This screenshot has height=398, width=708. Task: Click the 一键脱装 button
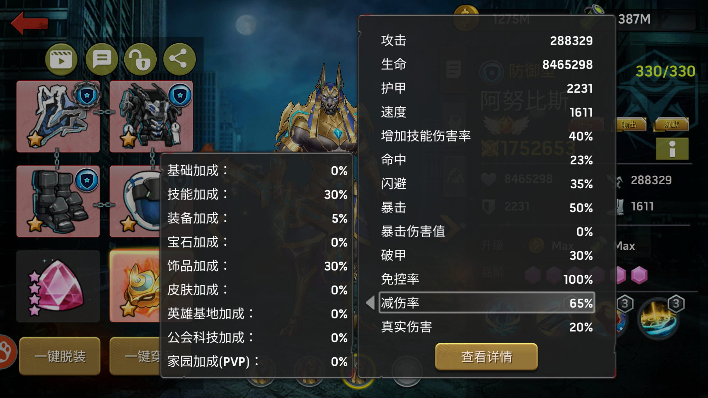60,356
